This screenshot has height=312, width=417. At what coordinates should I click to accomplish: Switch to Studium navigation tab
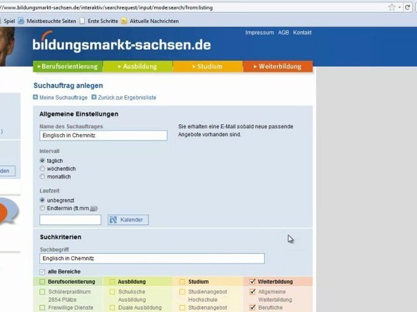click(x=208, y=66)
